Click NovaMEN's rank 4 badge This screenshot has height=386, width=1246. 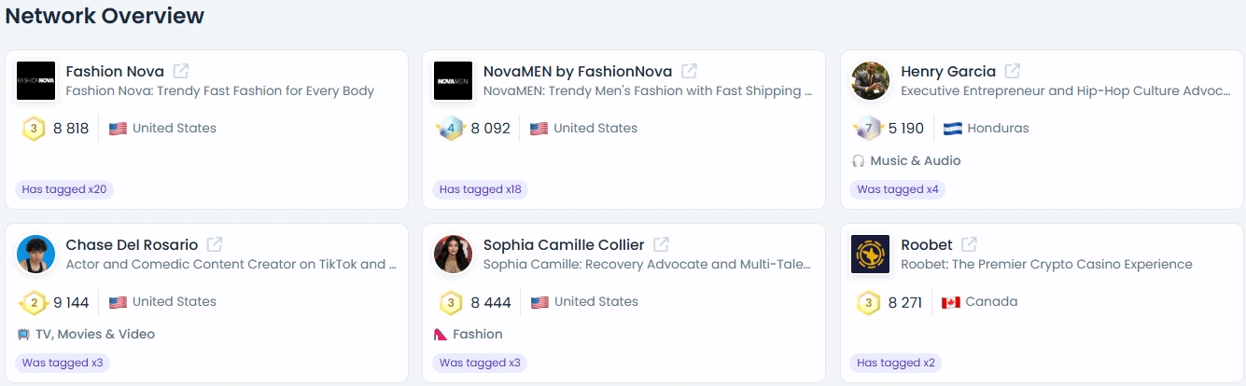coord(451,129)
